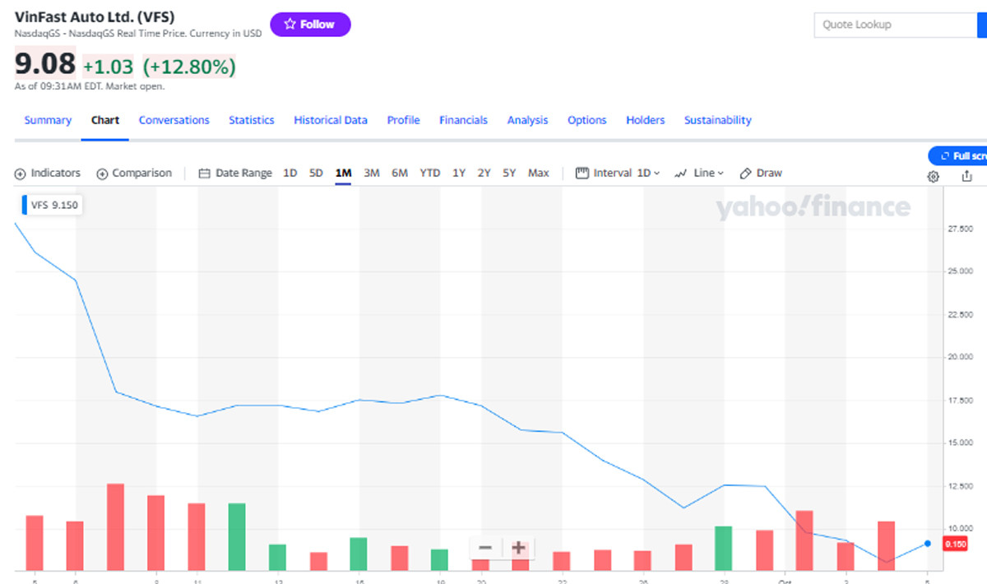The image size is (987, 584).
Task: Zoom out with the minus button
Action: [485, 548]
